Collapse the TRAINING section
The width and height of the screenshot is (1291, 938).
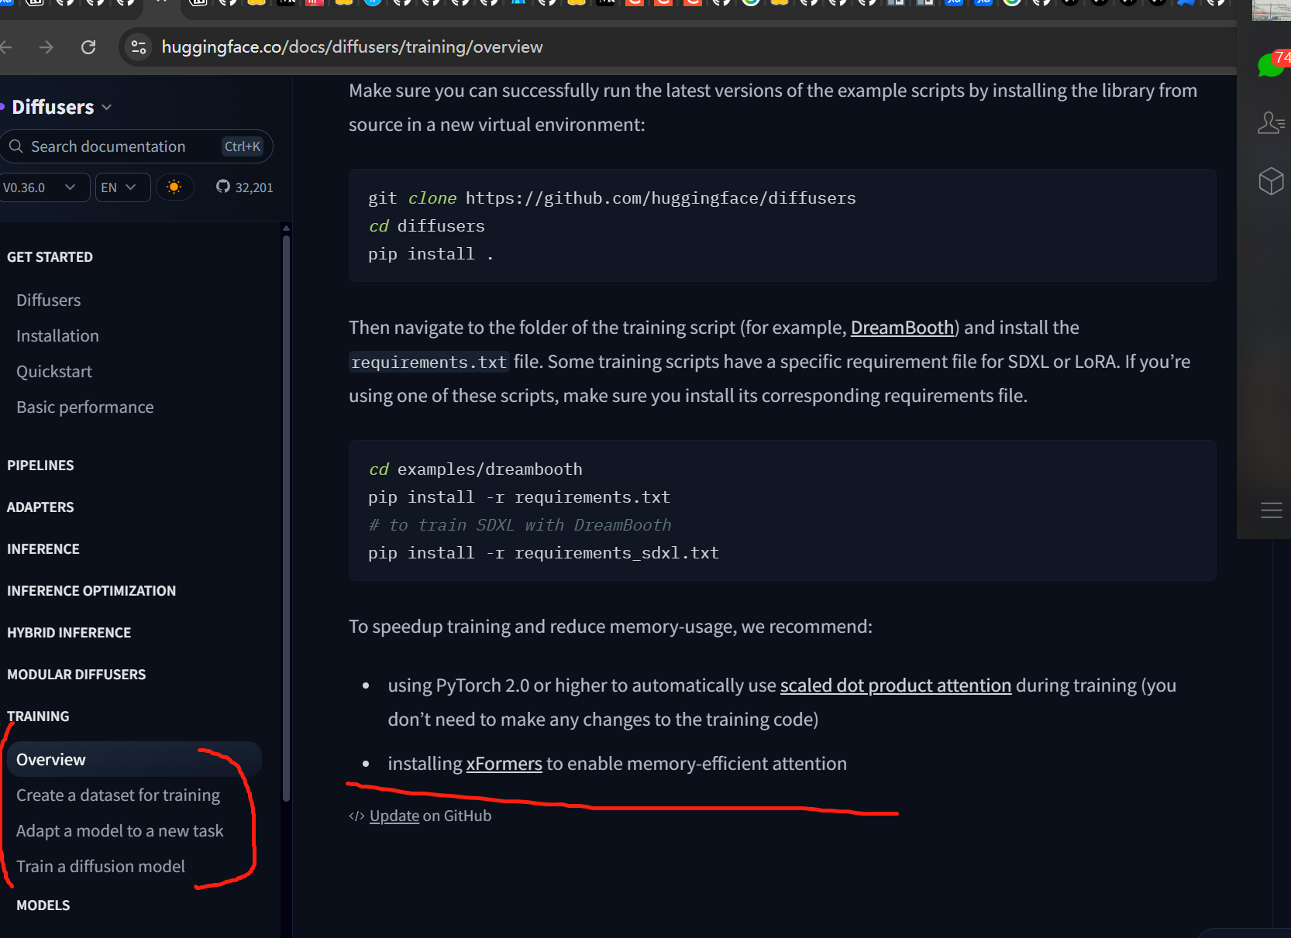pyautogui.click(x=38, y=716)
